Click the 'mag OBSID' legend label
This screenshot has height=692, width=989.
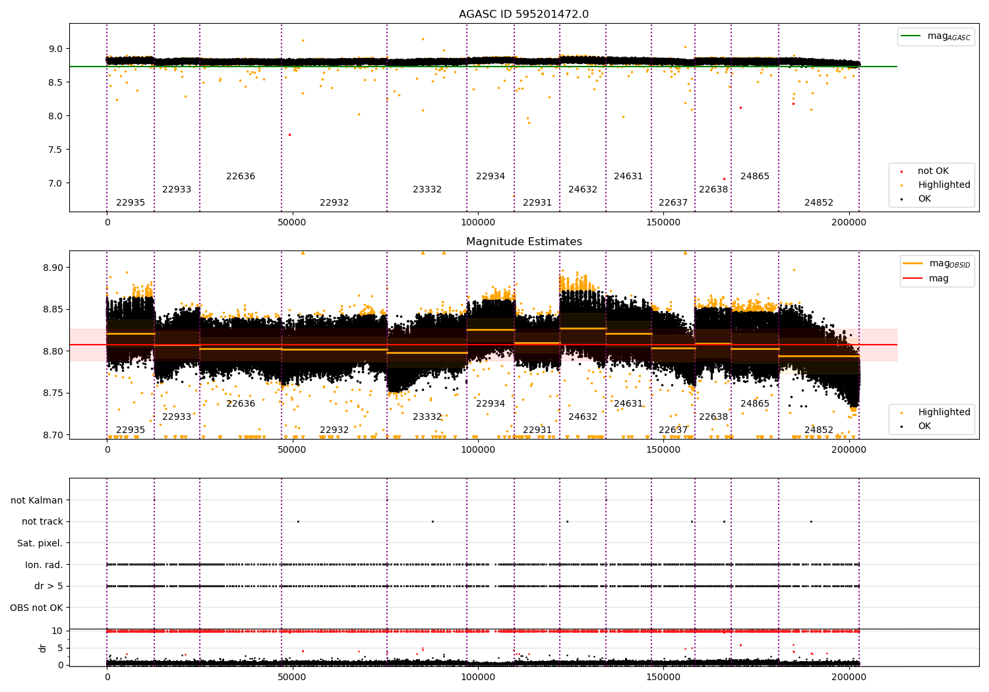(x=949, y=264)
